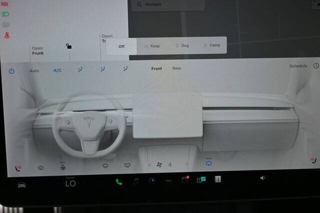Viewport: 320px width, 213px height.
Task: Open car controls via car icon
Action: pyautogui.click(x=22, y=185)
